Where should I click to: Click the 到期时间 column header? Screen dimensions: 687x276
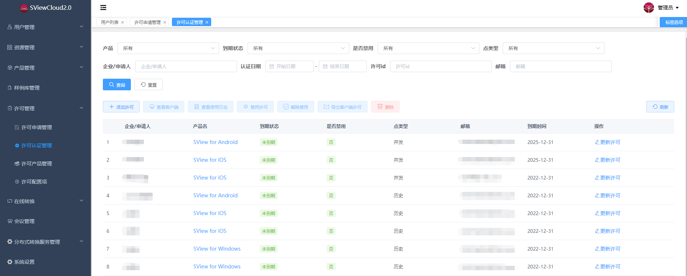(537, 126)
